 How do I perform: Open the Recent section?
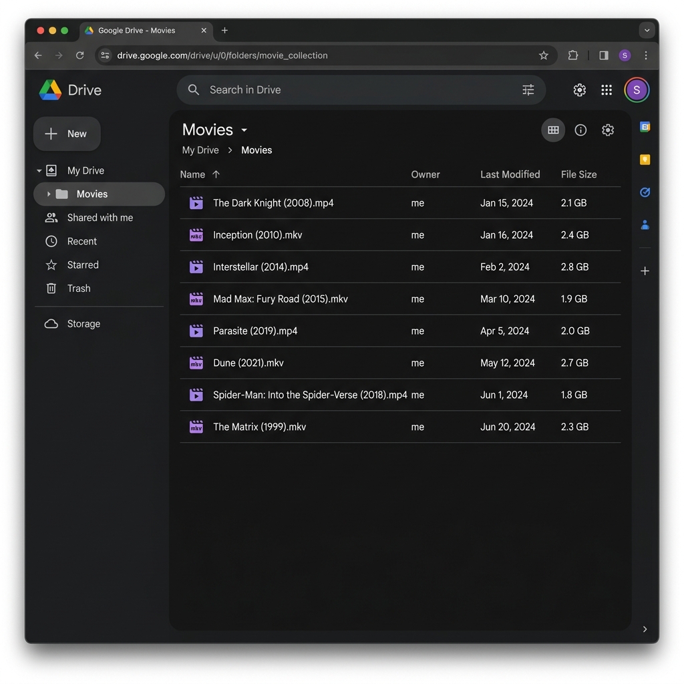pyautogui.click(x=82, y=241)
